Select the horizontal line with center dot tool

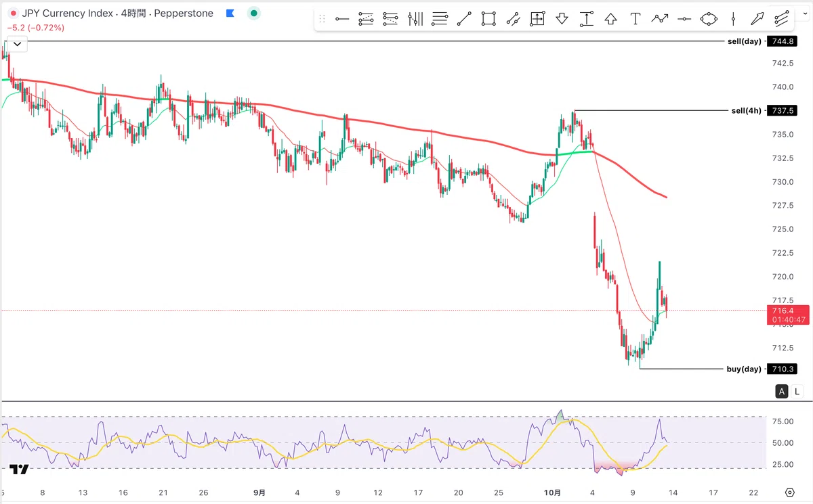tap(684, 19)
